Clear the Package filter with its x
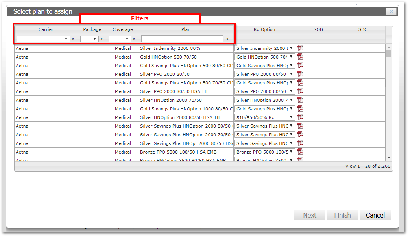The width and height of the screenshot is (408, 236). point(102,39)
